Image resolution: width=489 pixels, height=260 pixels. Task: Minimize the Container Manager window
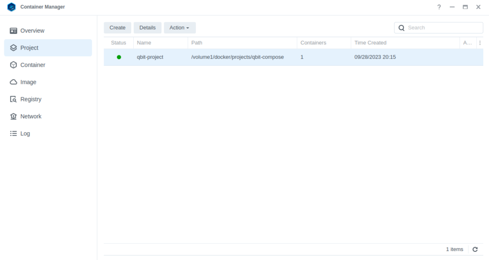(452, 7)
